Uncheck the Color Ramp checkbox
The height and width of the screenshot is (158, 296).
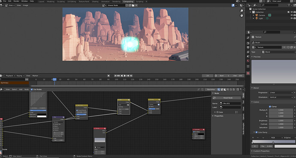coord(257,132)
